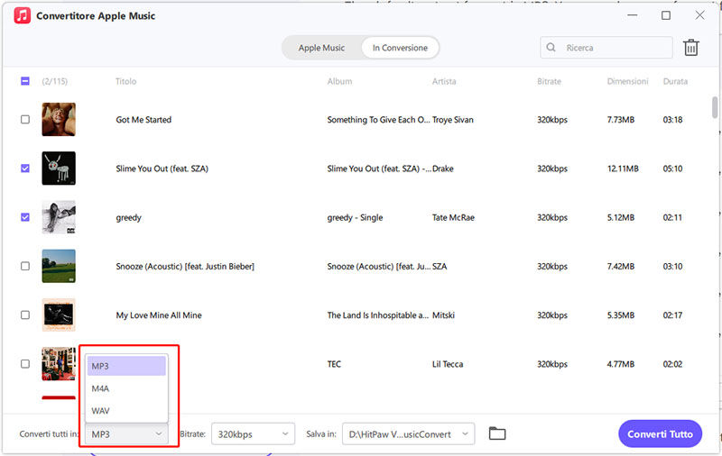The height and width of the screenshot is (456, 722).
Task: Close the Convertitore Apple Music window
Action: pyautogui.click(x=699, y=15)
